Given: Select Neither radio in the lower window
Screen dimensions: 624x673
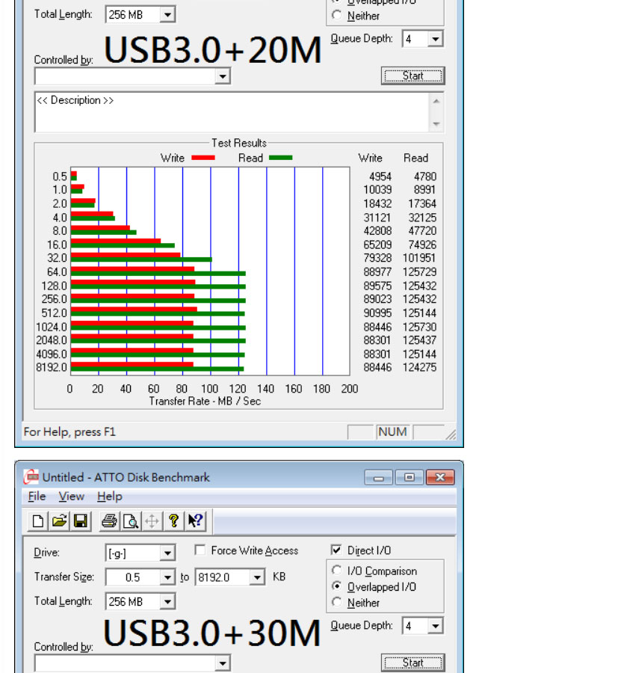Looking at the screenshot, I should tap(336, 602).
